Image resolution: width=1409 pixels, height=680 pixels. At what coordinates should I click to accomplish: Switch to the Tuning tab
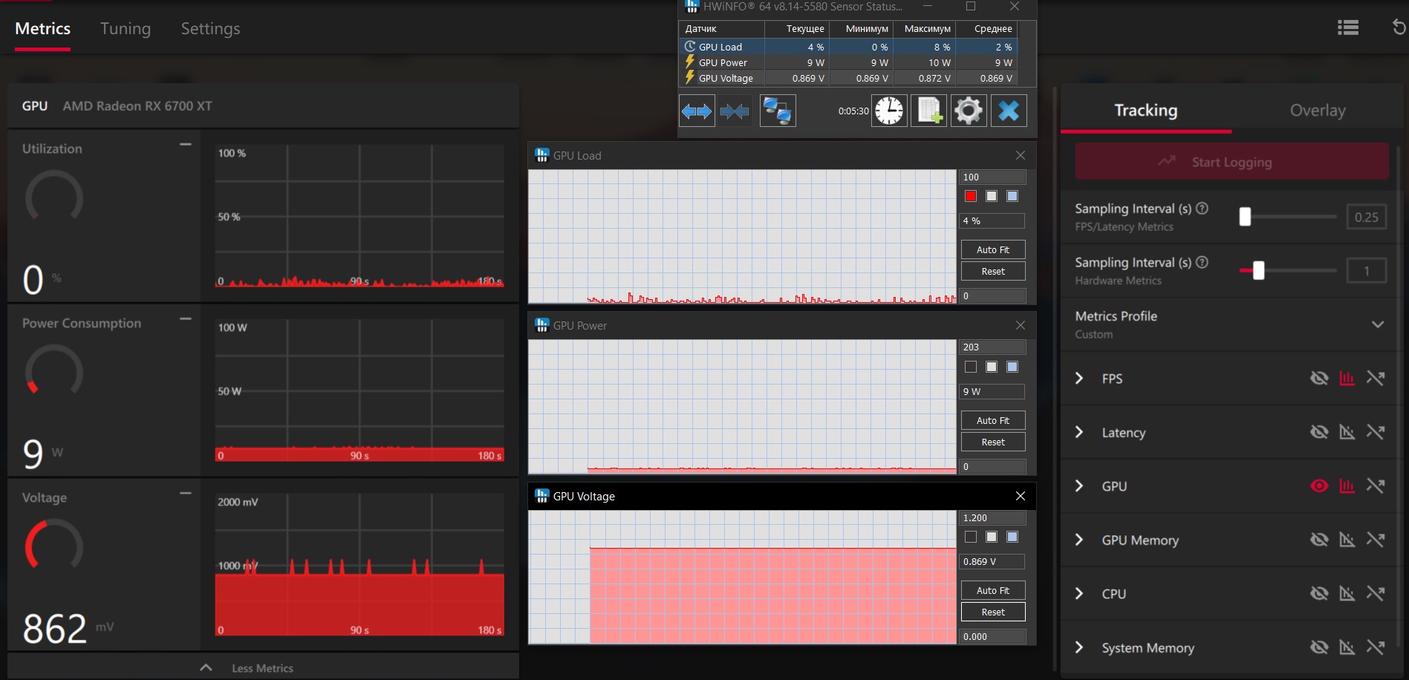coord(126,29)
